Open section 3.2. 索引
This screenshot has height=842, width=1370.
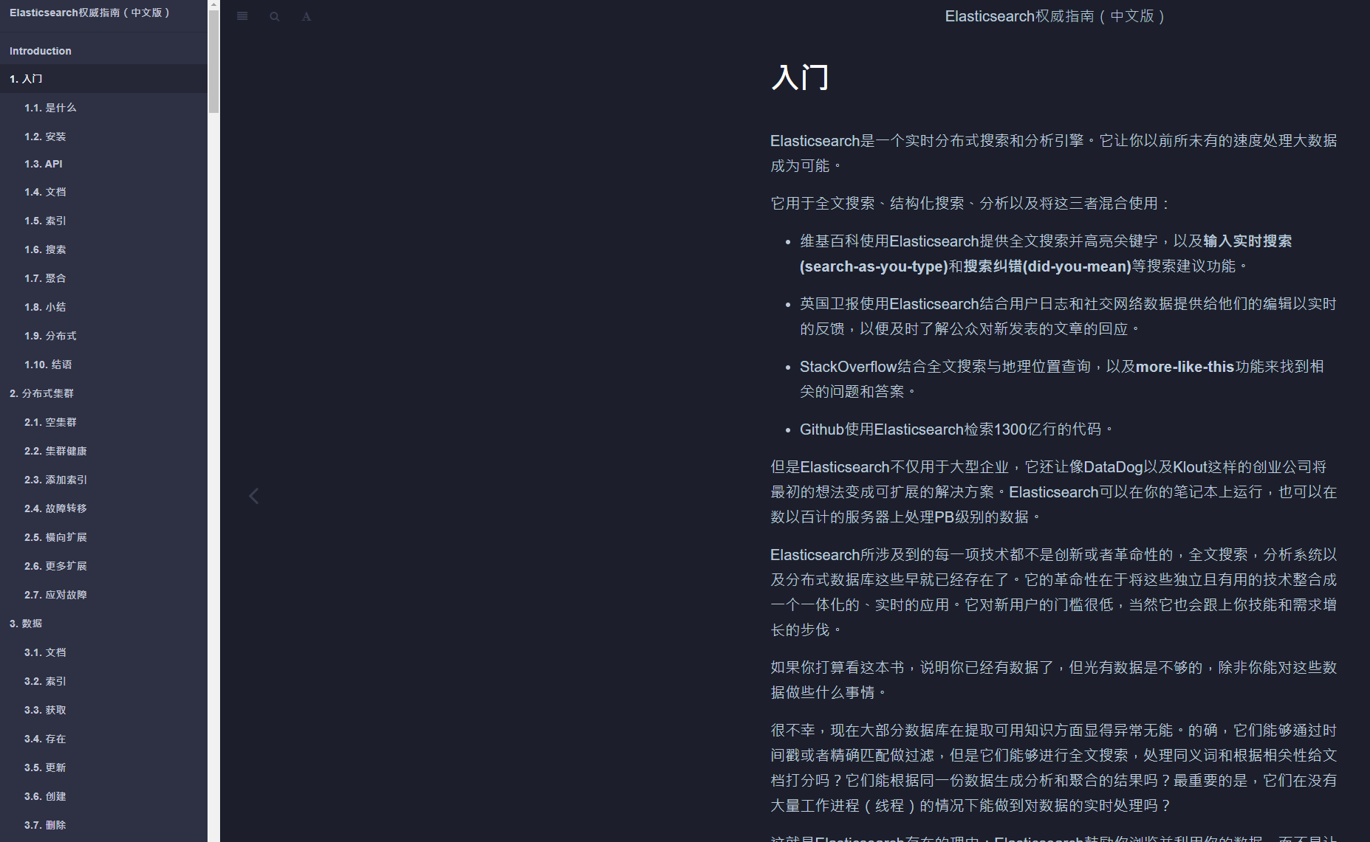(103, 681)
